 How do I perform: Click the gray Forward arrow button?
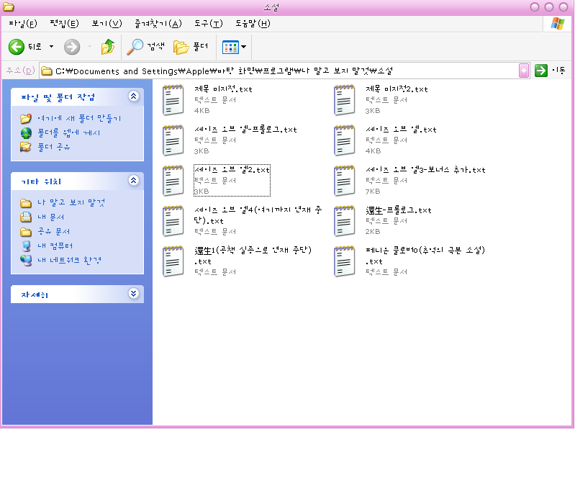(x=72, y=47)
